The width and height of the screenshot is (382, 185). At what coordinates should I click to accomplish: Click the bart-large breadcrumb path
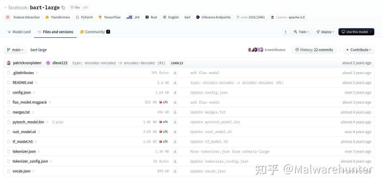click(x=38, y=50)
